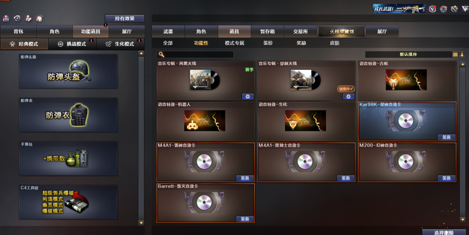The width and height of the screenshot is (469, 235).
Task: Switch to 生化模式 mode
Action: pyautogui.click(x=120, y=44)
